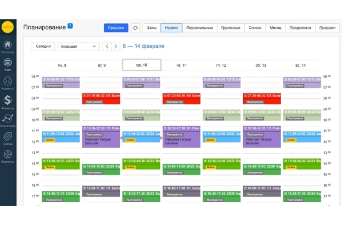342x225 pixels.
Task: Click the blue Продажа button
Action: point(115,28)
